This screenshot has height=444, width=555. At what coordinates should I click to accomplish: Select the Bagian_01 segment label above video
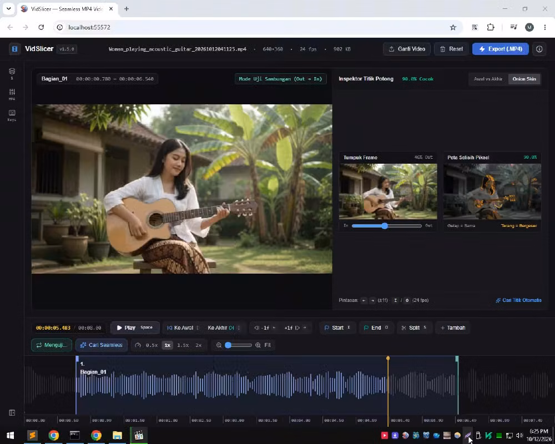coord(54,79)
